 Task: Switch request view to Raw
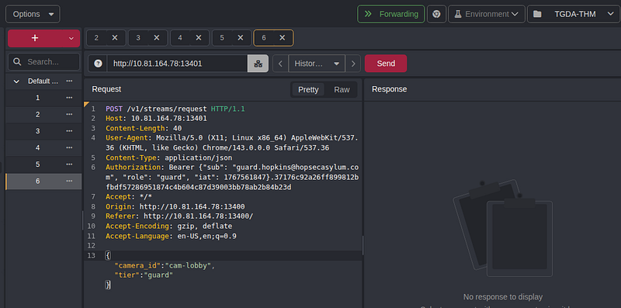click(x=342, y=89)
